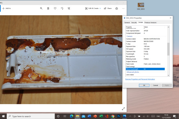Open the Action Center notifications icon
This screenshot has height=119, width=179.
[174, 116]
